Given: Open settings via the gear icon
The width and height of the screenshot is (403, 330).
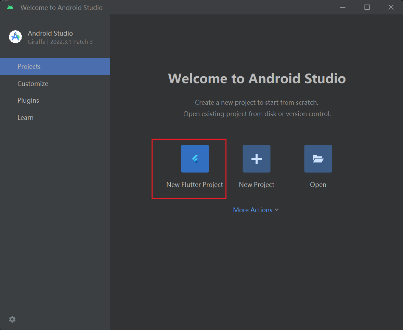Looking at the screenshot, I should click(12, 319).
